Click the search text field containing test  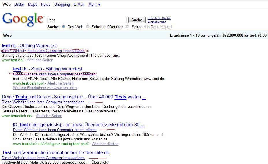(87, 20)
